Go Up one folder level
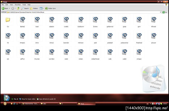 coord(18,8)
